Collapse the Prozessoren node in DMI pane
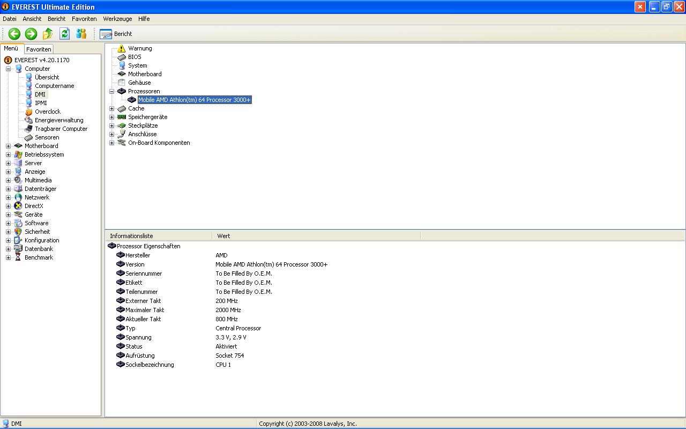Viewport: 686px width, 429px height. [111, 91]
